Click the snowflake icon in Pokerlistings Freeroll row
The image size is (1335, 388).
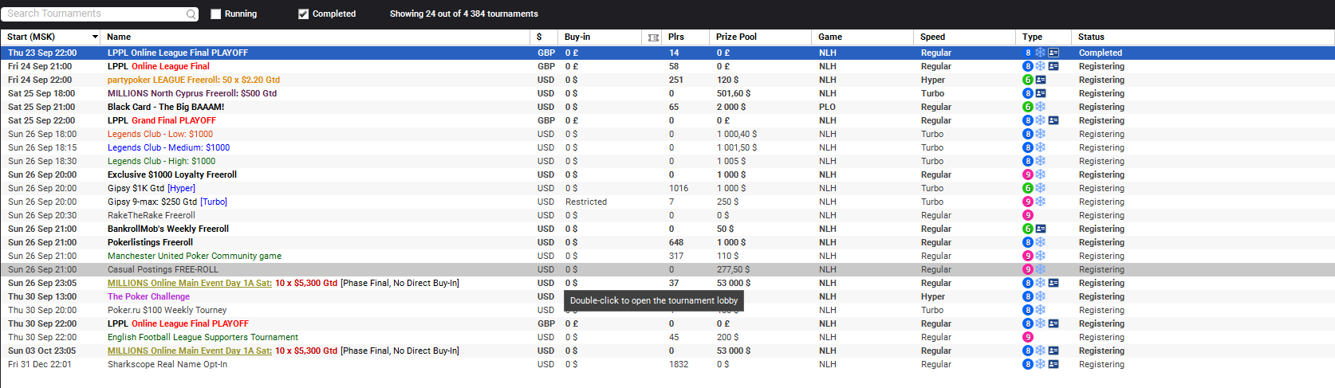pyautogui.click(x=1040, y=242)
